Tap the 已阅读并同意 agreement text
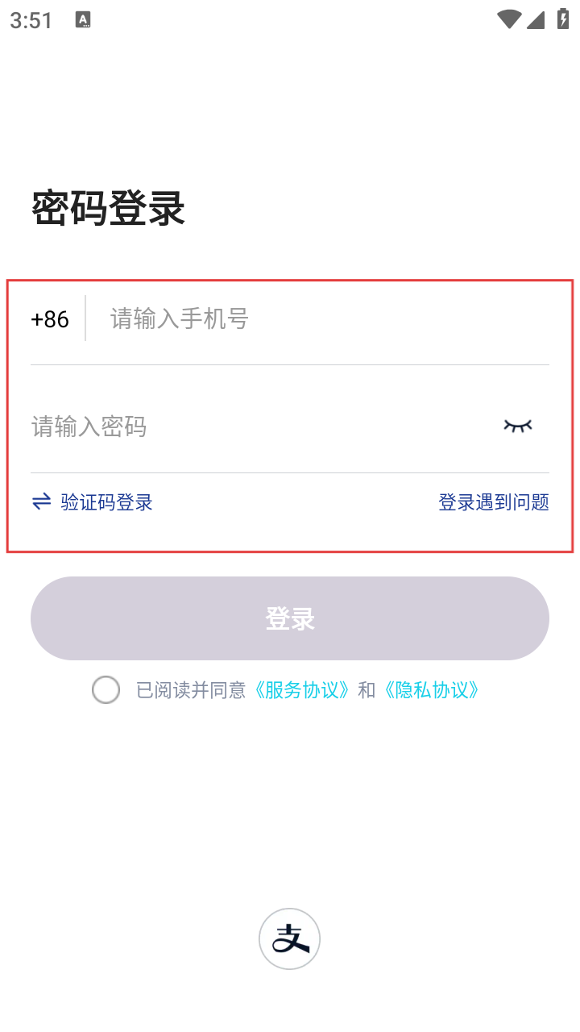The height and width of the screenshot is (1032, 580). pos(191,690)
